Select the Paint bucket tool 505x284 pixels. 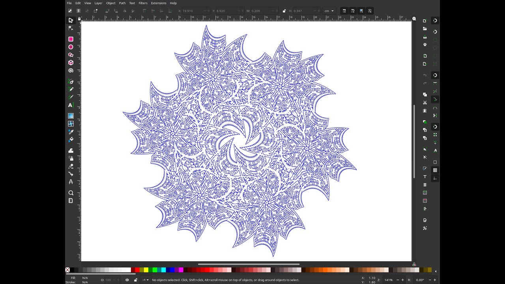pyautogui.click(x=71, y=140)
